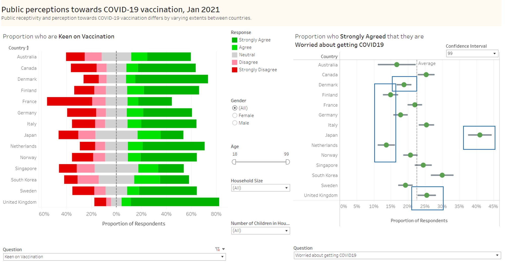505x263 pixels.
Task: Open the Confidence Interval dropdown
Action: [494, 53]
